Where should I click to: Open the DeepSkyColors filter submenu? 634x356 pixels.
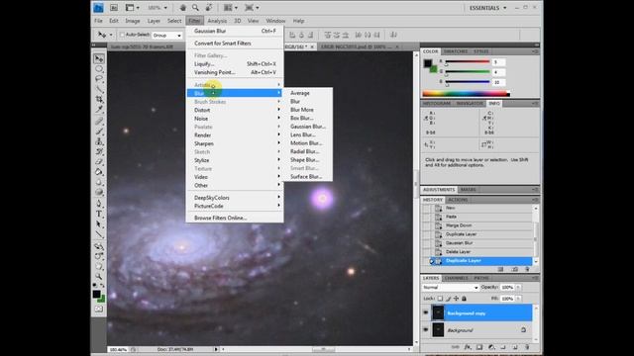[235, 198]
